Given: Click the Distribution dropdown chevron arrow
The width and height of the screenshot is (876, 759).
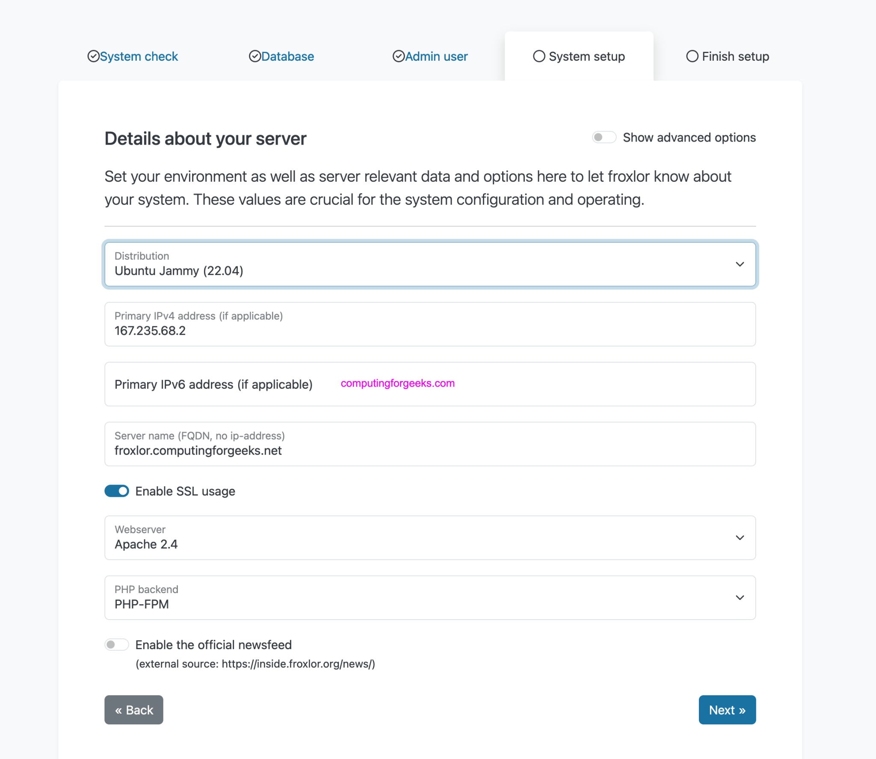Looking at the screenshot, I should [740, 264].
